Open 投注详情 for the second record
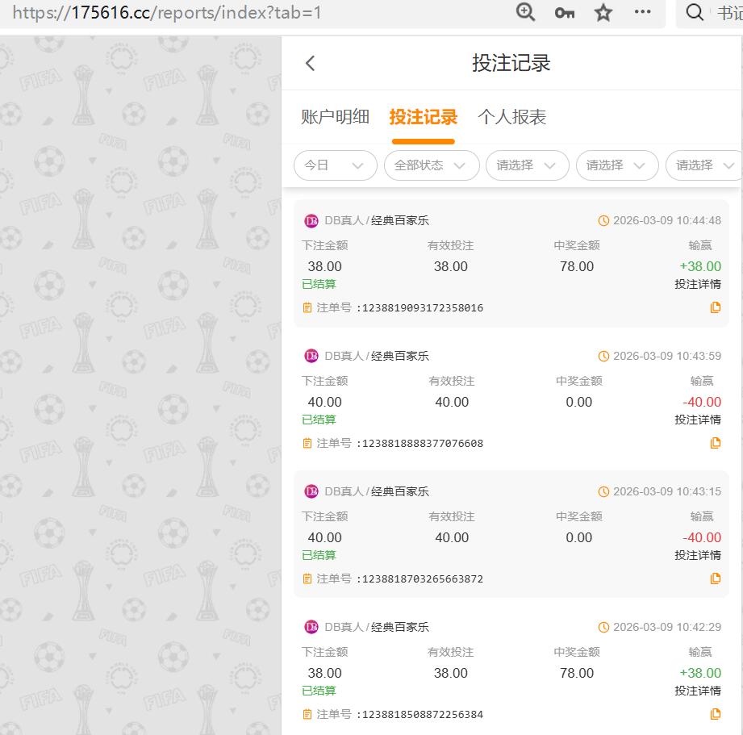The height and width of the screenshot is (735, 743). 699,420
